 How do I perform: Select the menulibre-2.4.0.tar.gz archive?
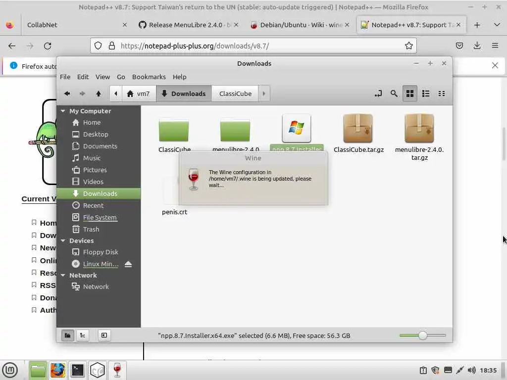[x=419, y=128]
